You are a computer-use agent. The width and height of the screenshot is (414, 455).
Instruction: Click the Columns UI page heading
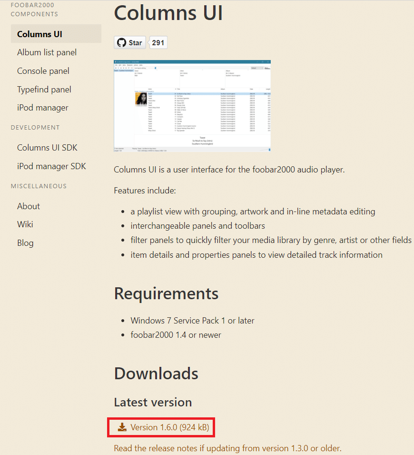168,13
